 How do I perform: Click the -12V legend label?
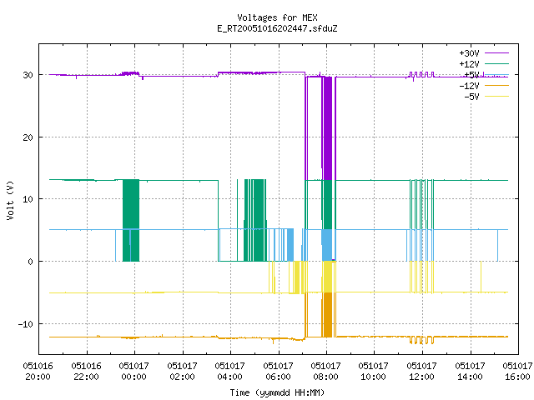pyautogui.click(x=469, y=86)
